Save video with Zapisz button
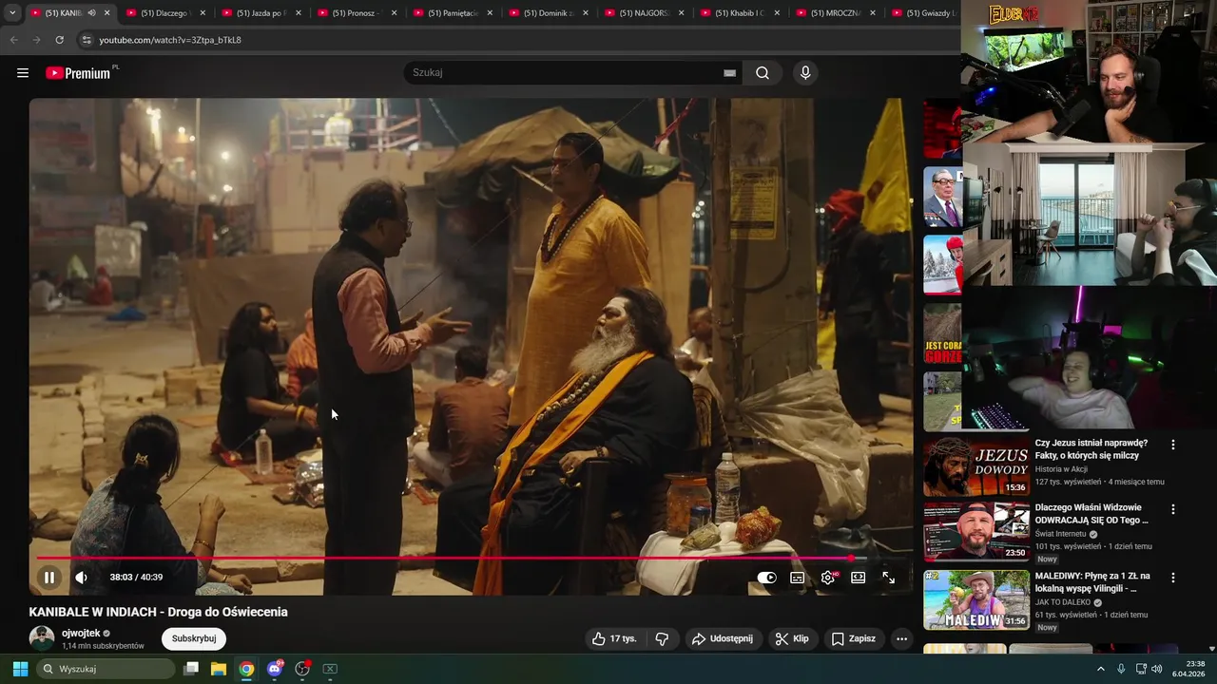Viewport: 1217px width, 684px height. 854,638
